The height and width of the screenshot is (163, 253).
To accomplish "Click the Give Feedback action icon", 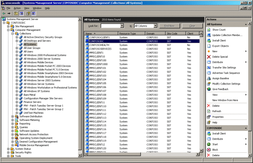I will point(209,89).
